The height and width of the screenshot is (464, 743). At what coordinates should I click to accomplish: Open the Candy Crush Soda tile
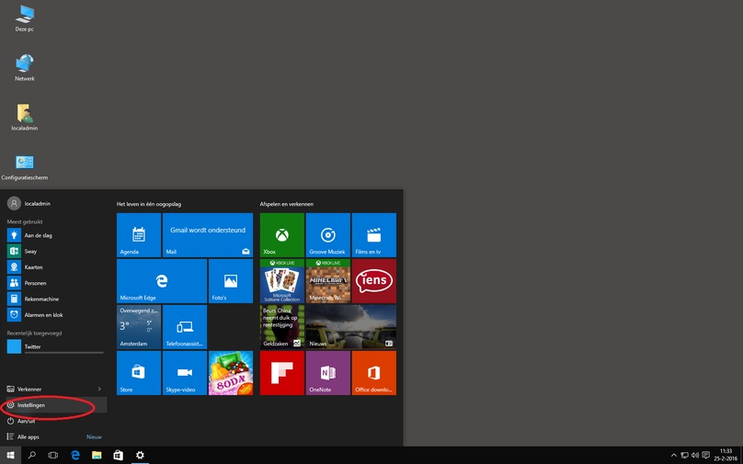(x=231, y=373)
